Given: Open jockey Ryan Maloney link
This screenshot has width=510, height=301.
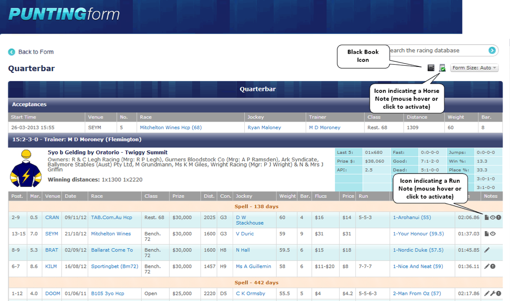Looking at the screenshot, I should click(264, 127).
